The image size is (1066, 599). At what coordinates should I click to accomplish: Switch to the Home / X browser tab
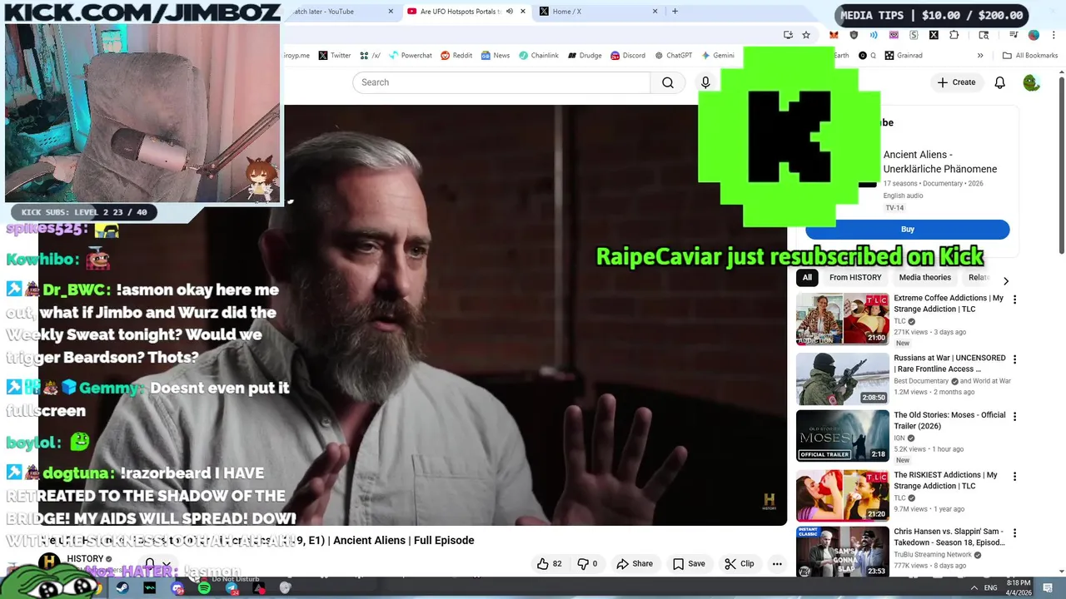click(599, 12)
